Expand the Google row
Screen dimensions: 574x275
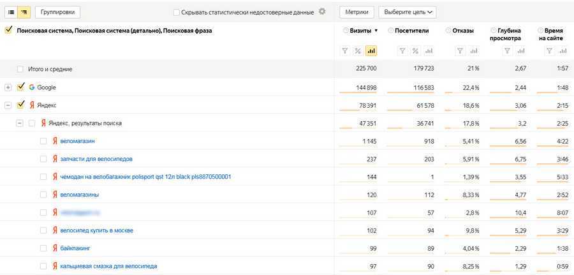(8, 87)
